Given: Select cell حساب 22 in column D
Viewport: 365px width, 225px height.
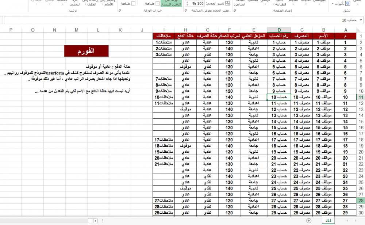Looking at the screenshot, I should [x=279, y=170].
